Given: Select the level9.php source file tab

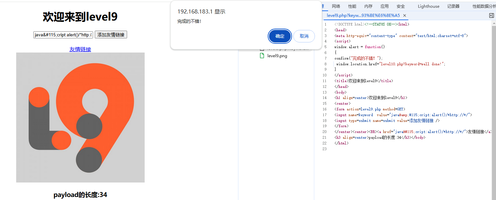Looking at the screenshot, I should click(363, 15).
